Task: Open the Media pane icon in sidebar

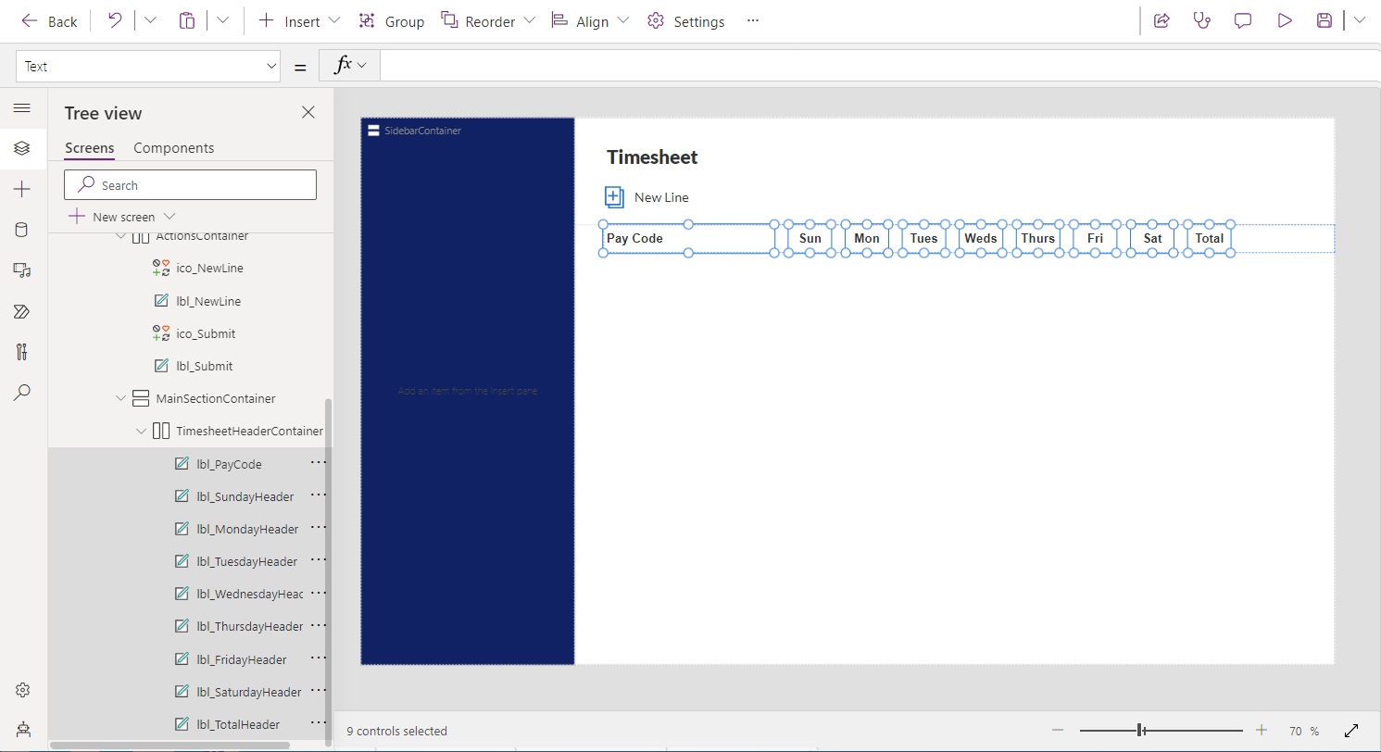Action: 22,270
